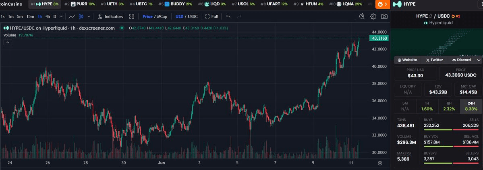Select the 1H stats tab
This screenshot has width=483, height=170.
pyautogui.click(x=427, y=106)
